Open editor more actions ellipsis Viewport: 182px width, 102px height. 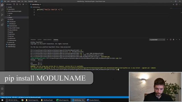(x=180, y=5)
